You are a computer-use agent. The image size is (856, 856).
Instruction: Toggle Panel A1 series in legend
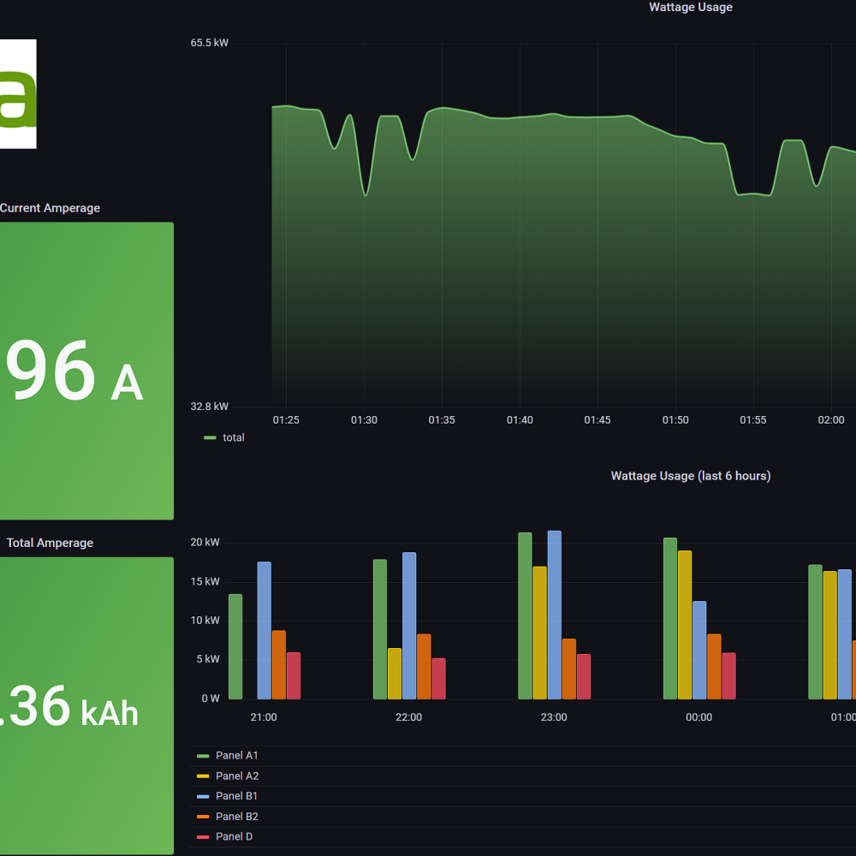(x=236, y=756)
